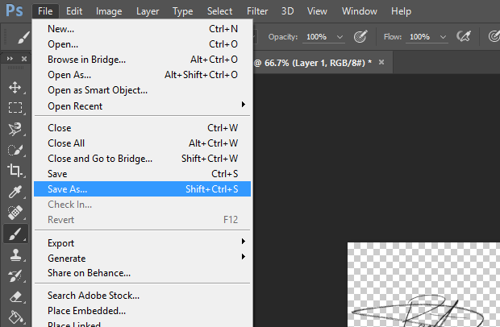Open the Filter menu
The width and height of the screenshot is (500, 327).
click(x=257, y=11)
